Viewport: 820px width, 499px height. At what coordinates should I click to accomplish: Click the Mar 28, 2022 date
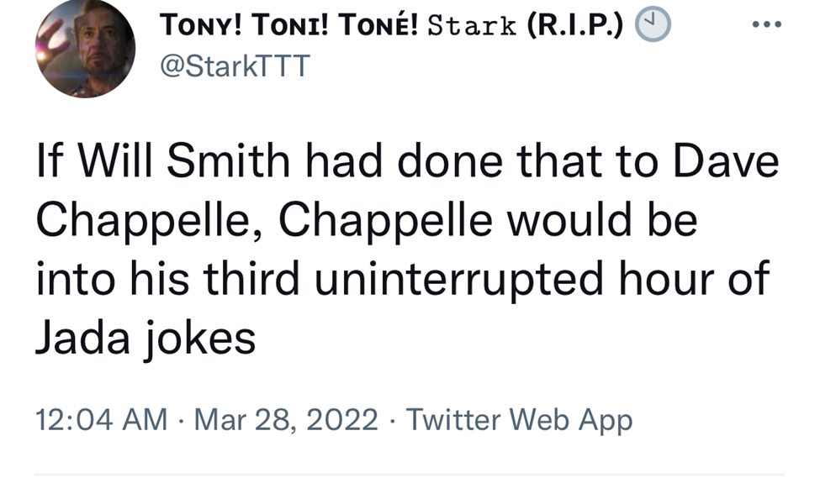(286, 418)
